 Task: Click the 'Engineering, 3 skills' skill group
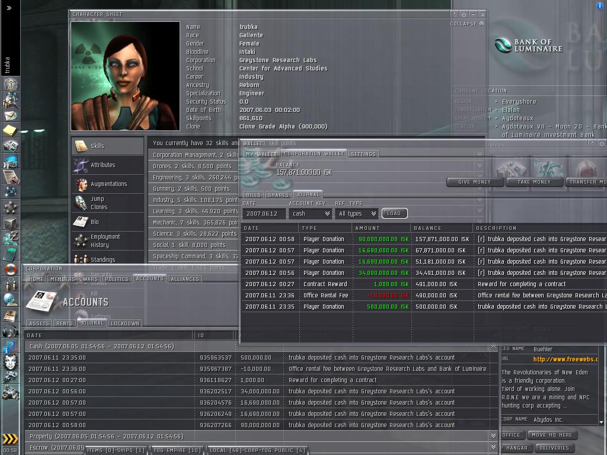pyautogui.click(x=193, y=177)
